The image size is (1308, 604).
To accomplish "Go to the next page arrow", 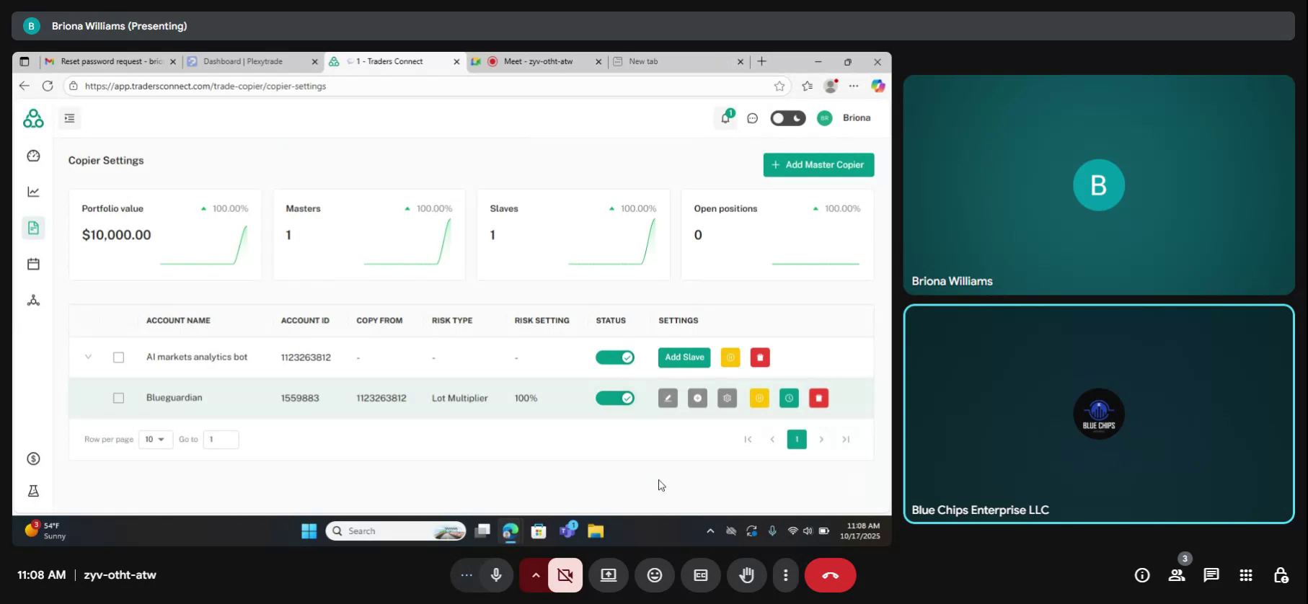I will tap(821, 440).
